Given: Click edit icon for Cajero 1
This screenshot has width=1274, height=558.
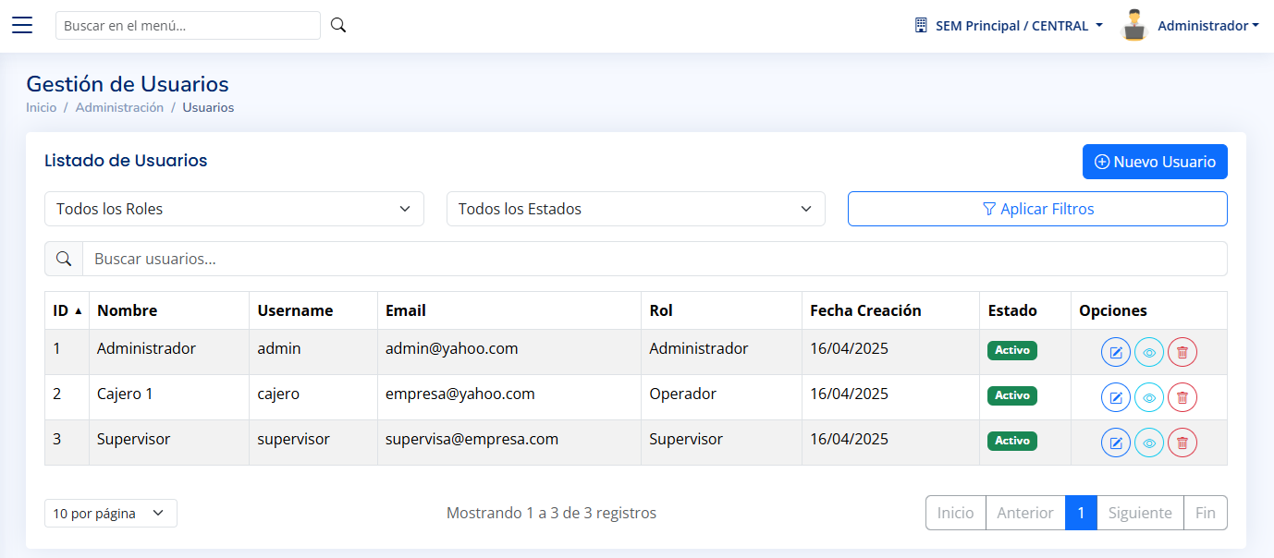Looking at the screenshot, I should pos(1116,397).
